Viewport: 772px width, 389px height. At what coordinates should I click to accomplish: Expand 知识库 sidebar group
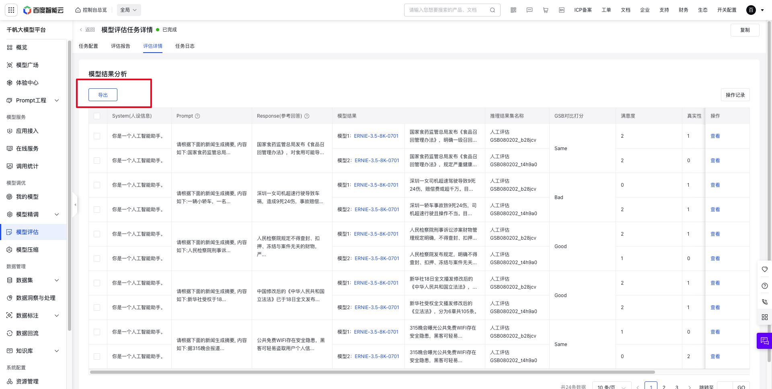pos(57,351)
